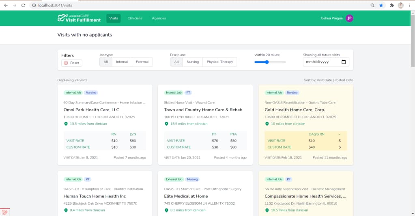Click the browser address bar URL
The image size is (415, 216).
coord(55,5)
